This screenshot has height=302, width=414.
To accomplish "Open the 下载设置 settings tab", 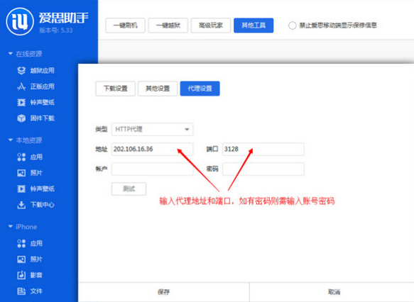I will 115,89.
